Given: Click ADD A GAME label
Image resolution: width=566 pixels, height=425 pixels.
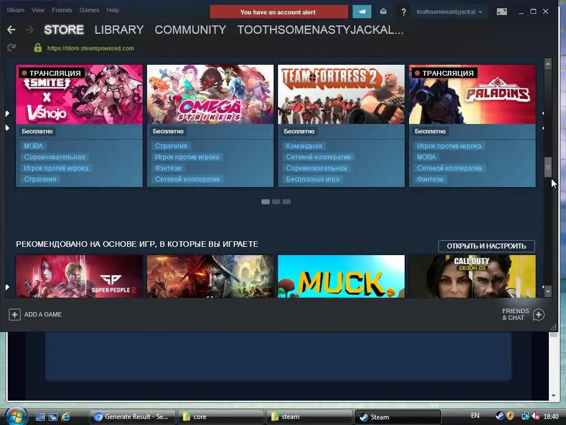Looking at the screenshot, I should (x=43, y=314).
